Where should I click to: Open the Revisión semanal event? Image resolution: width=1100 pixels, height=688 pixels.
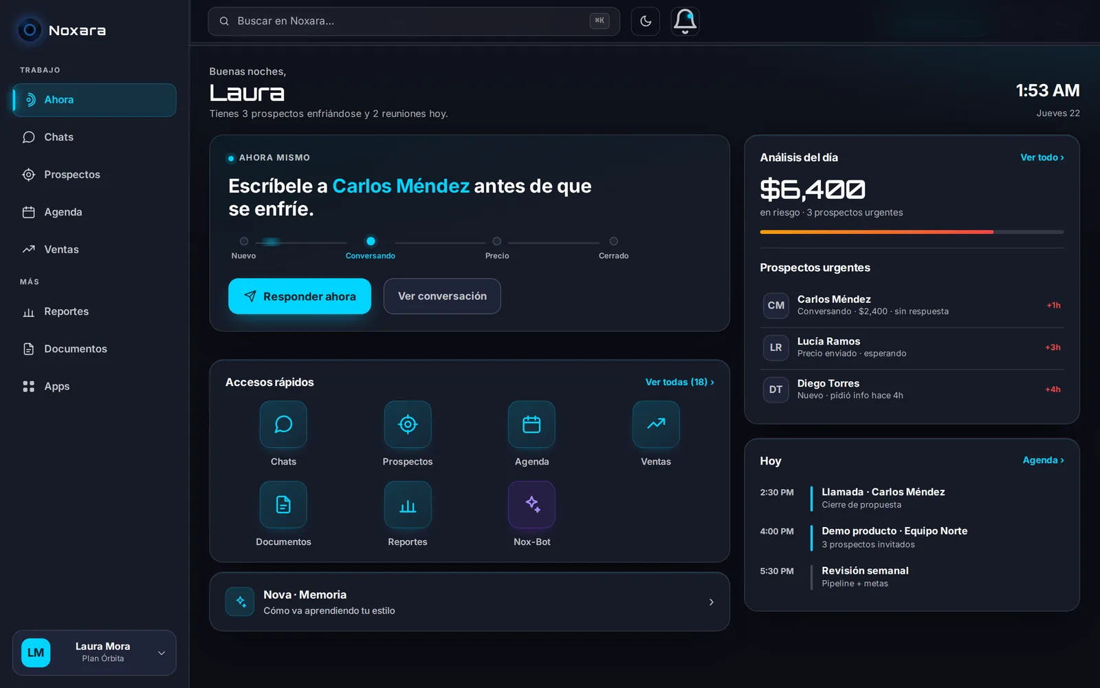tap(912, 577)
